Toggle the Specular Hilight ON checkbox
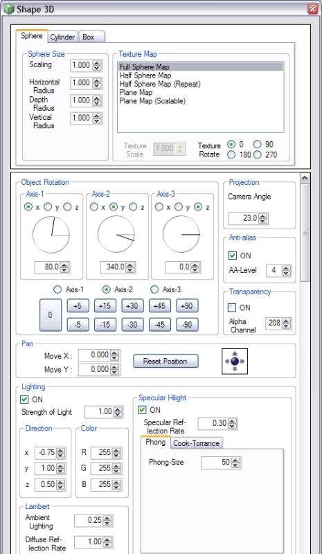The height and width of the screenshot is (554, 322). [143, 410]
